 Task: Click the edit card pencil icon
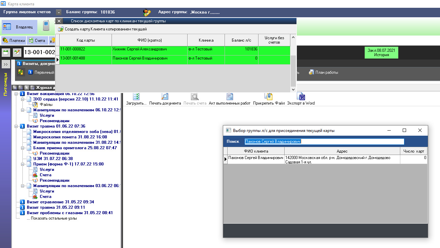coord(17,52)
